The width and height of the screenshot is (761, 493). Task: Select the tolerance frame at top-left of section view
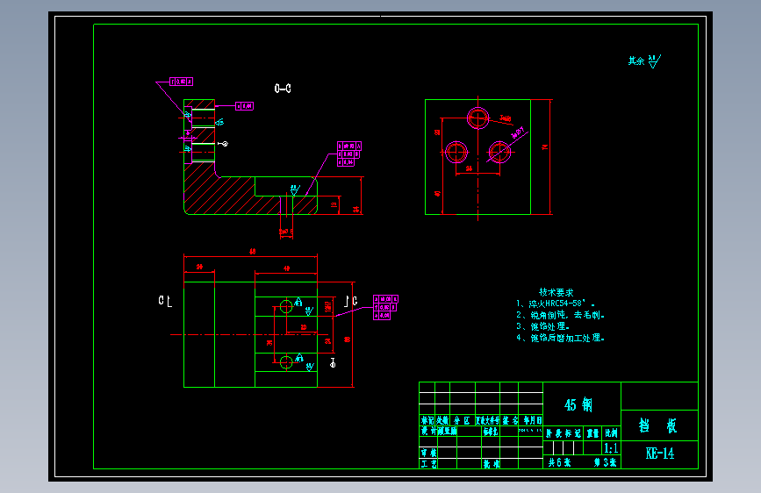[181, 82]
